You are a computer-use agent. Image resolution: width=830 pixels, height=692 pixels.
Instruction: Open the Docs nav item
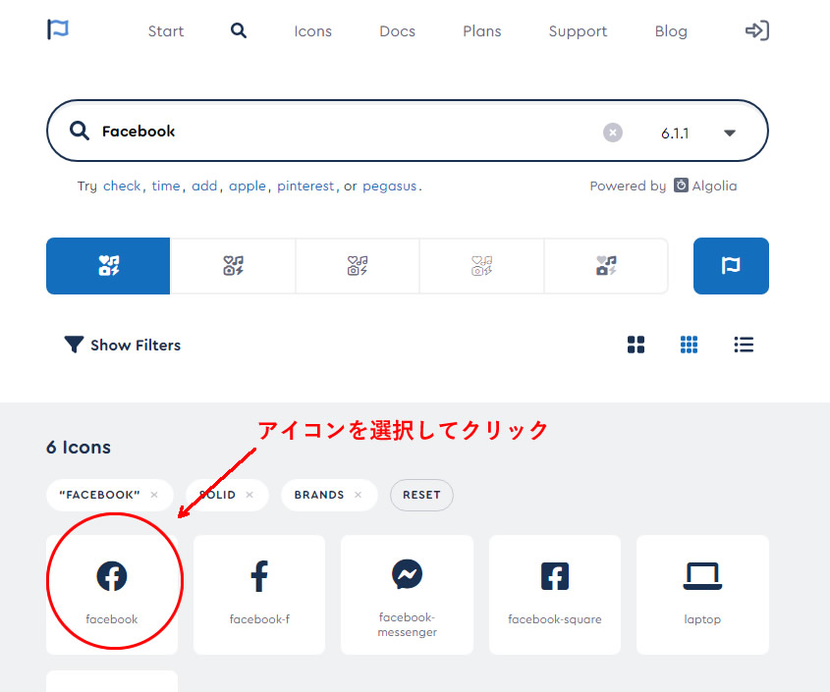397,31
